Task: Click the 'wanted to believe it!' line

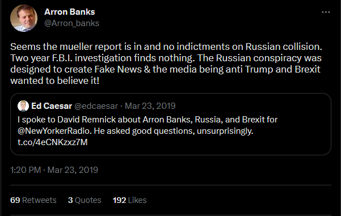Action: 55,81
